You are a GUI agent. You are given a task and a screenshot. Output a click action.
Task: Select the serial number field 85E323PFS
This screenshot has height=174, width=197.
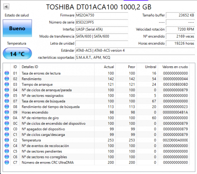point(102,22)
